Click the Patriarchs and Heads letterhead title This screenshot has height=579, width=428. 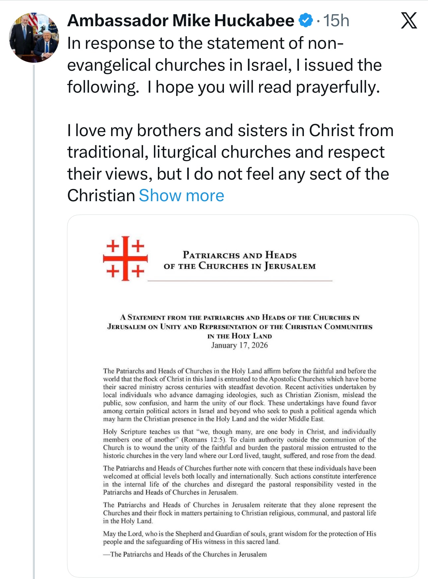click(x=240, y=261)
